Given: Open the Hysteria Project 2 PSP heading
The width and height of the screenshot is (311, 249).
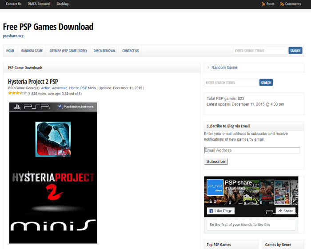Looking at the screenshot, I should [33, 81].
